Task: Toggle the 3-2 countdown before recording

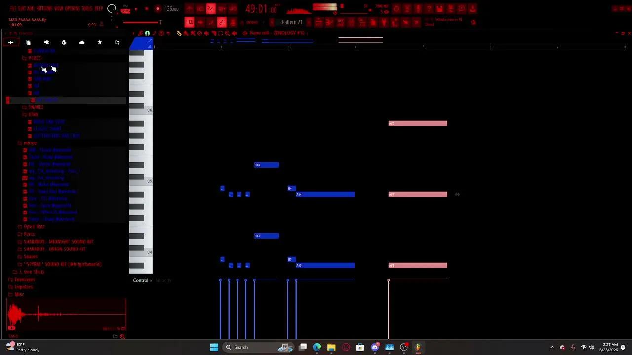Action: (211, 9)
